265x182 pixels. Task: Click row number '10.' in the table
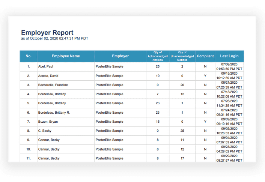pyautogui.click(x=29, y=149)
